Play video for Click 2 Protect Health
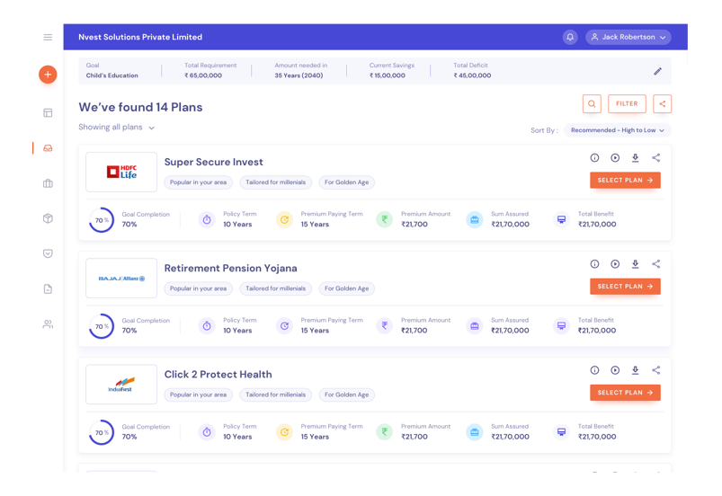This screenshot has height=496, width=722. [615, 370]
